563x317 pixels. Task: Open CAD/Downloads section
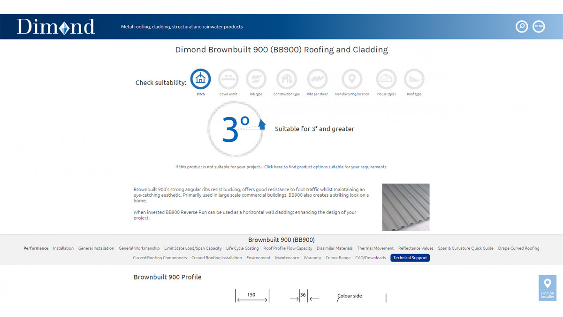point(371,258)
